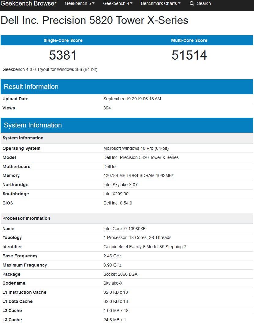The image size is (254, 324).
Task: Expand the Geekbench 4 dropdown menu
Action: pos(118,3)
